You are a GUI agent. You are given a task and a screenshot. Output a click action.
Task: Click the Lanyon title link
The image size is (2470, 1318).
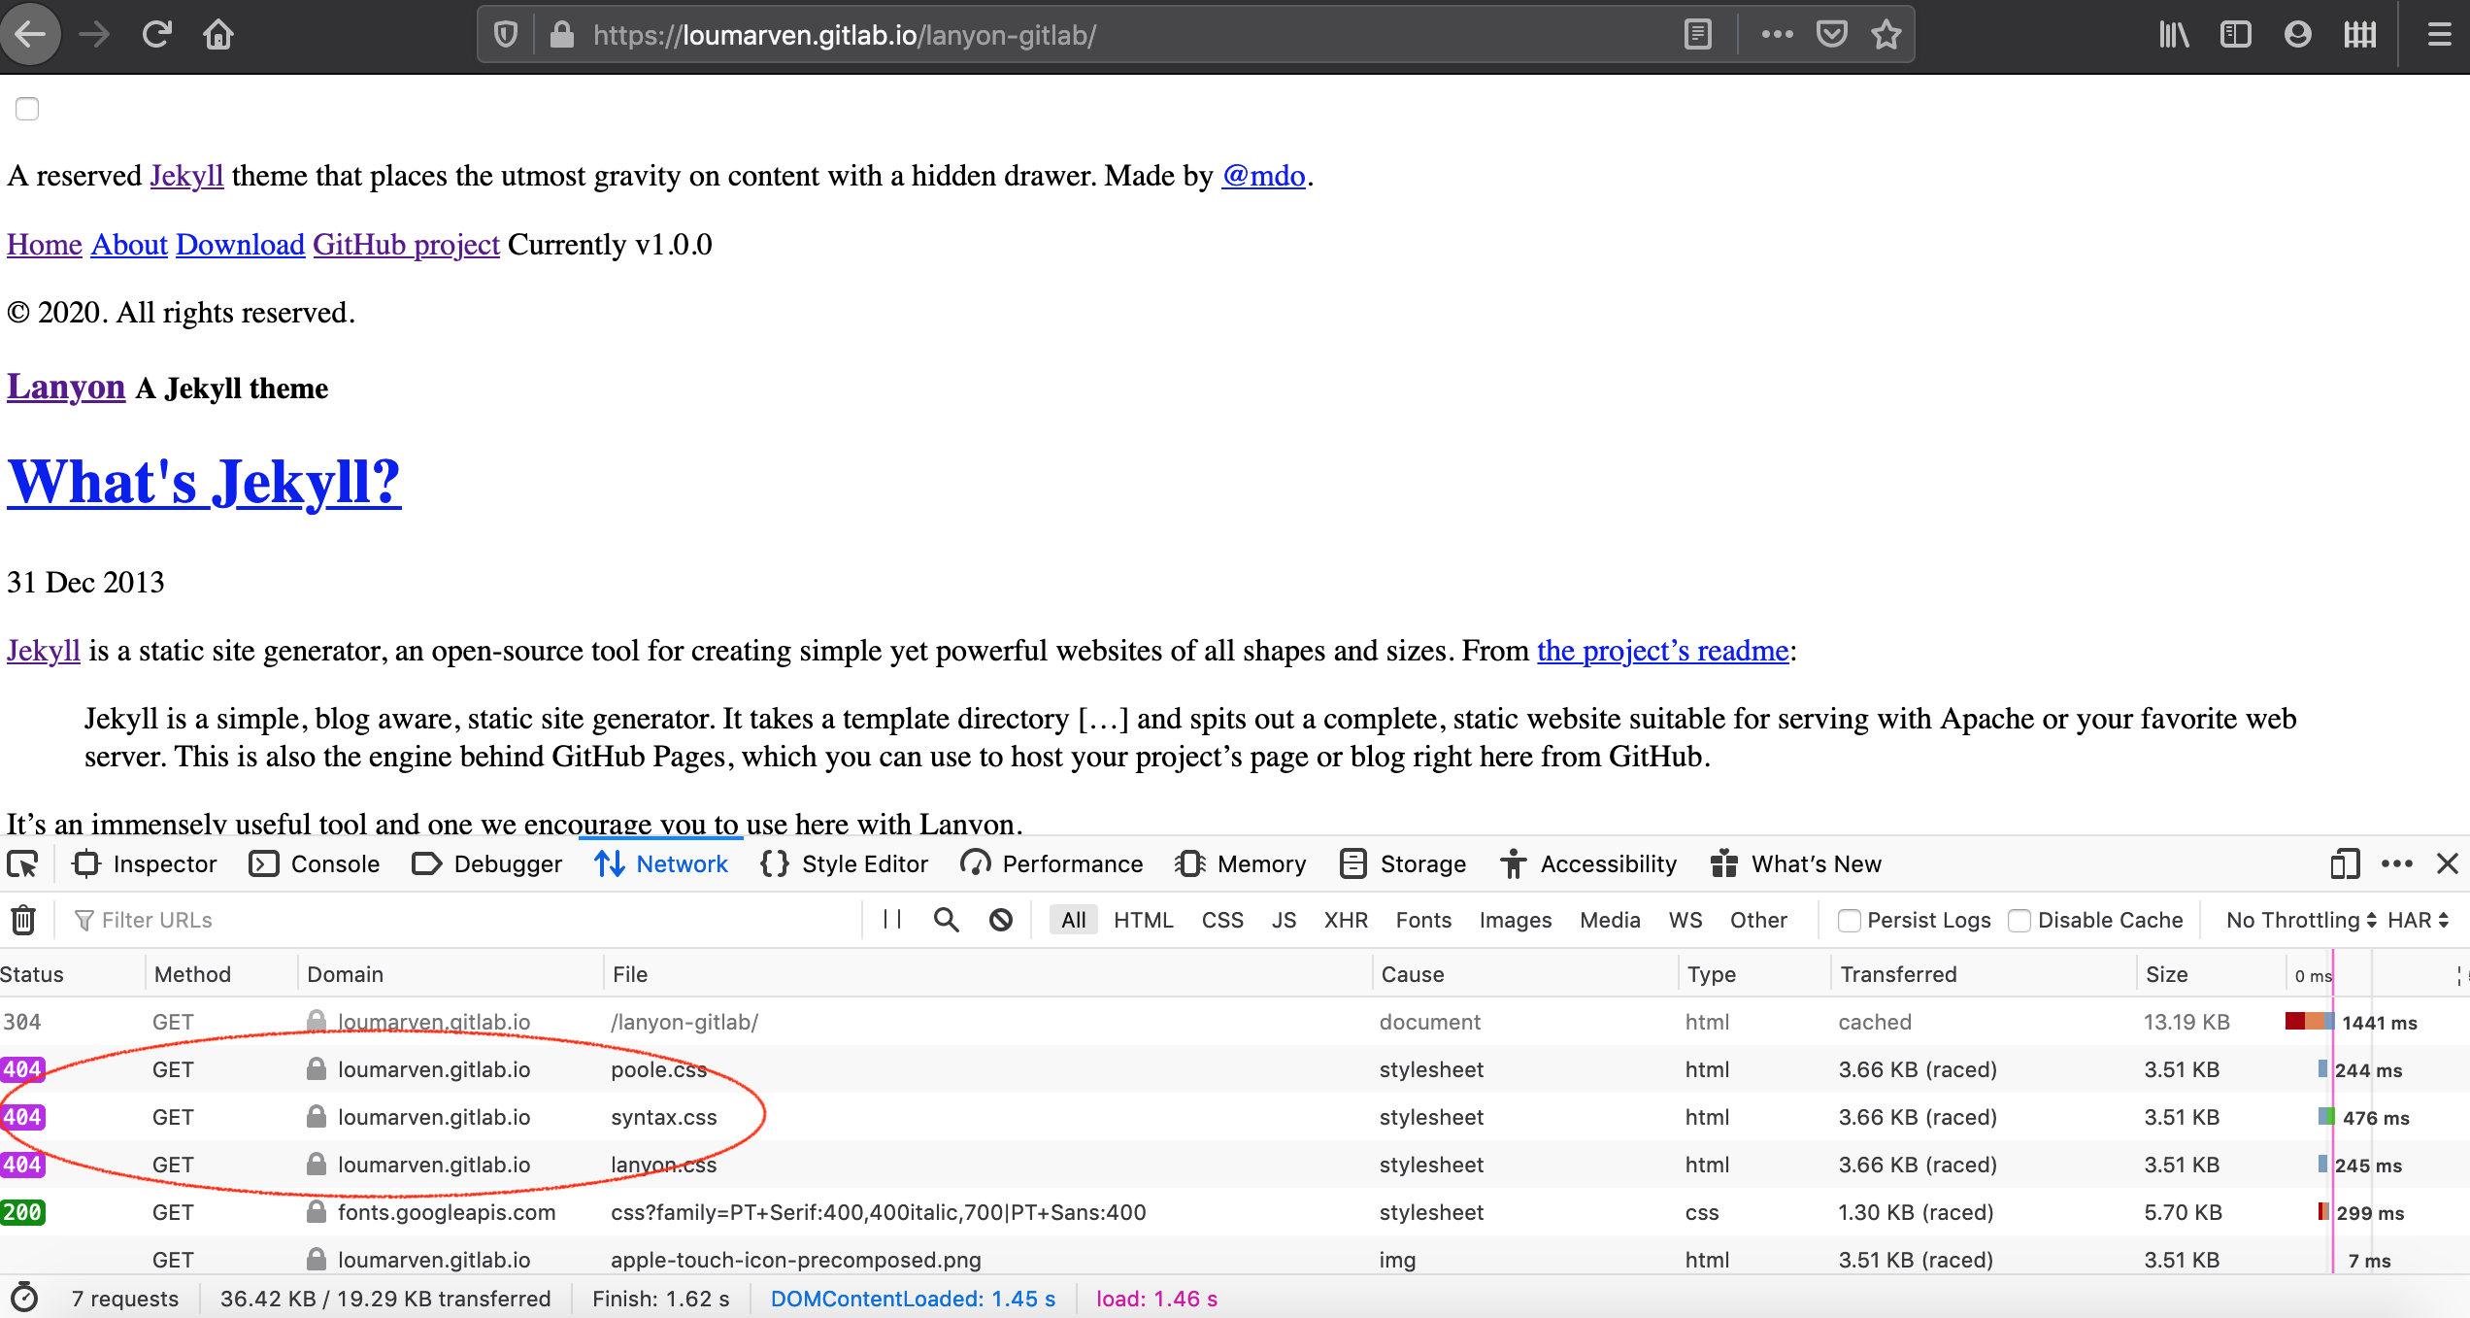tap(66, 387)
